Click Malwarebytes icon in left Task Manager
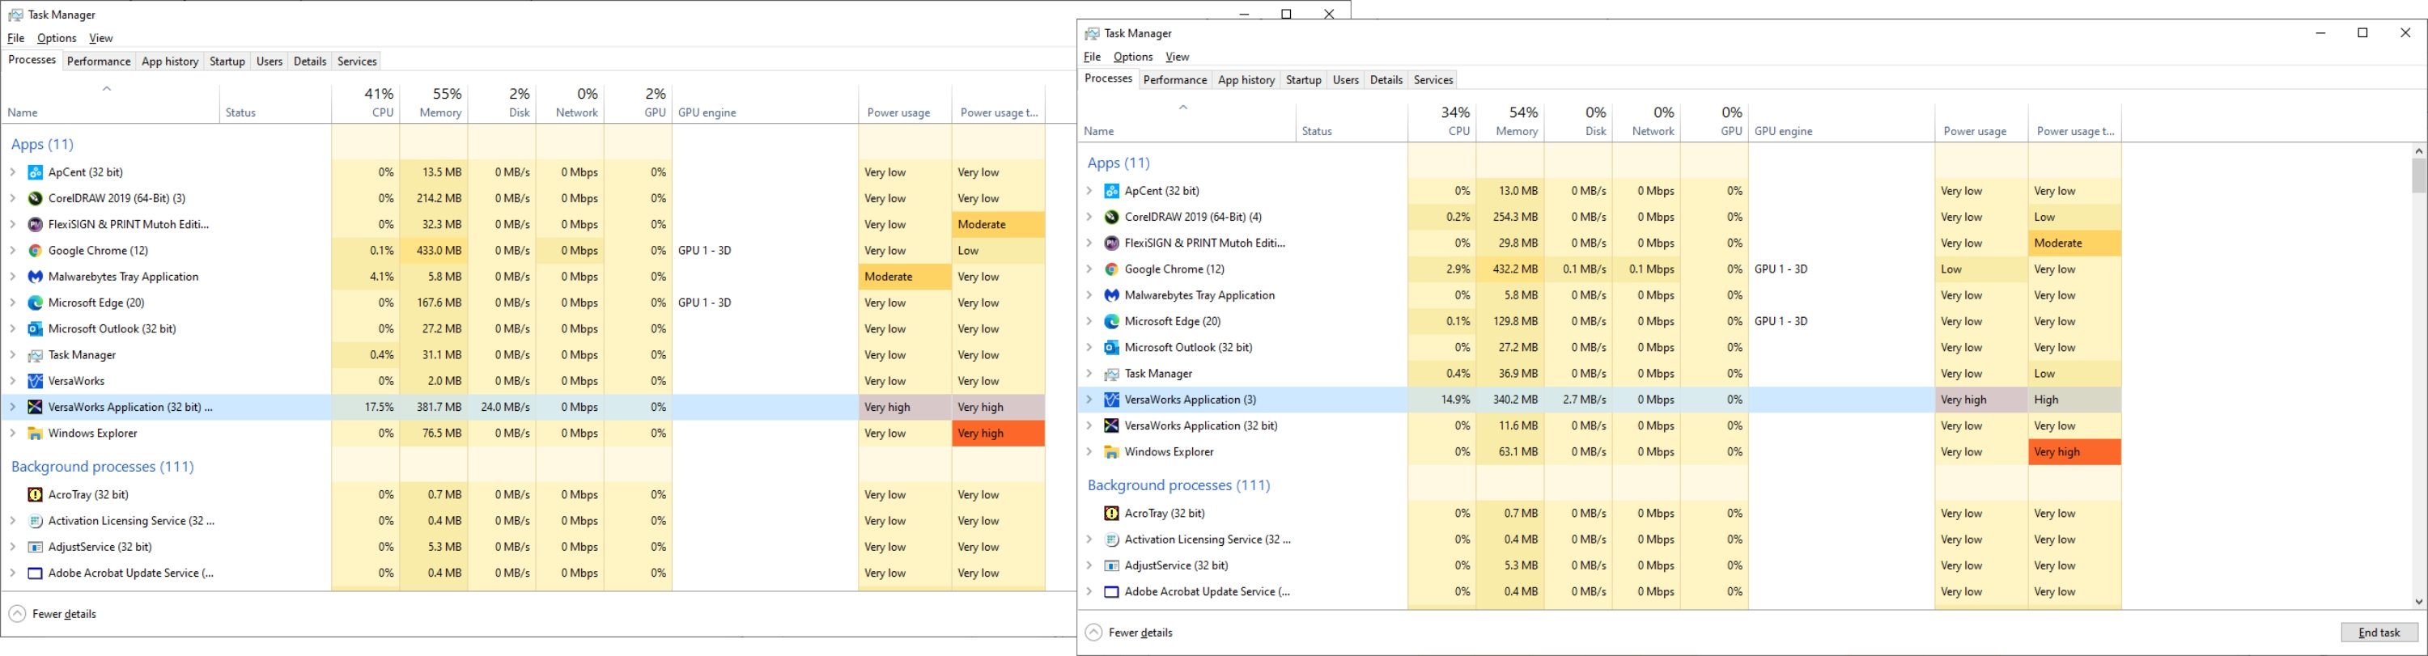The image size is (2428, 656). pos(35,277)
